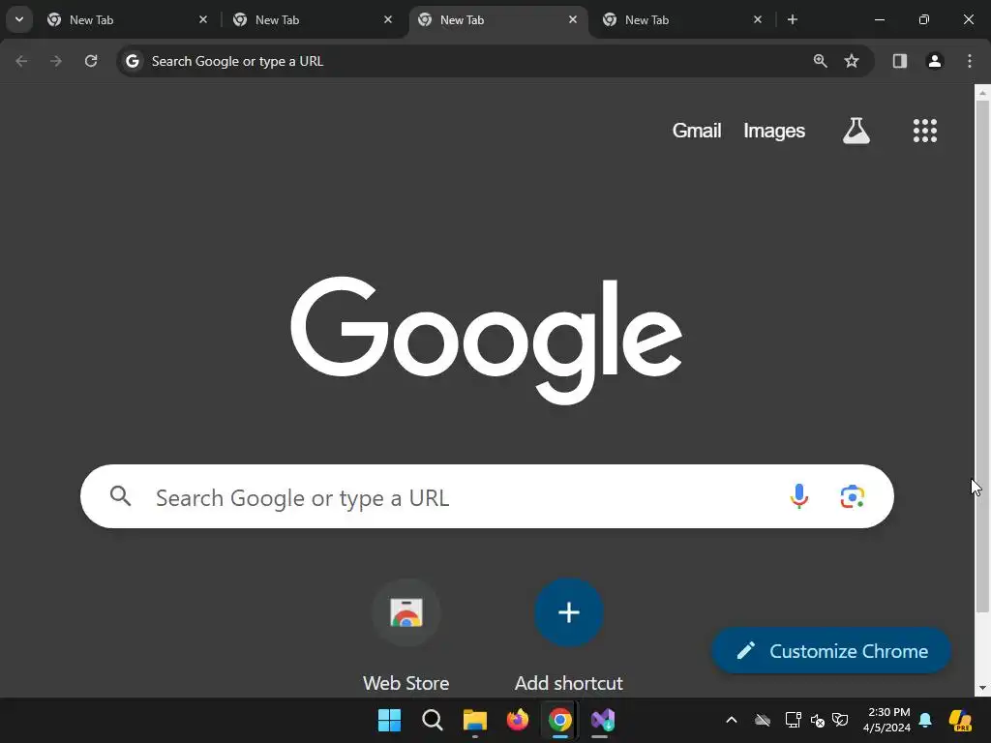Click the Chrome icon in the taskbar
Image resolution: width=991 pixels, height=743 pixels.
coord(560,720)
